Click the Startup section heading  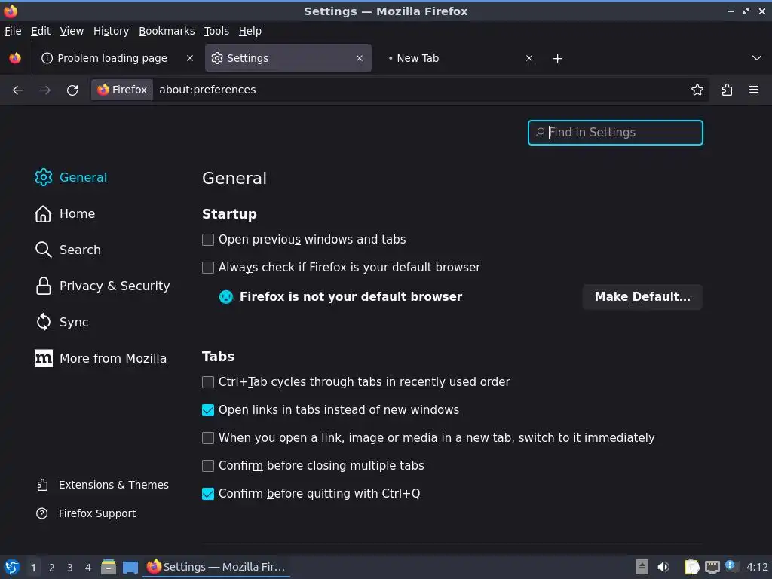229,214
